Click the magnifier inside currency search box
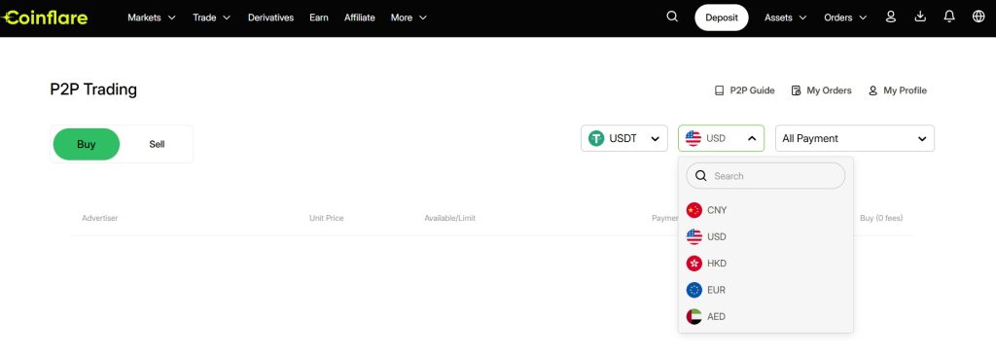996x356 pixels. (701, 176)
